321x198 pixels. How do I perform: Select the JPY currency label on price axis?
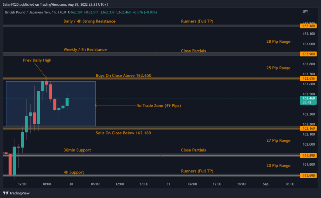click(x=305, y=12)
